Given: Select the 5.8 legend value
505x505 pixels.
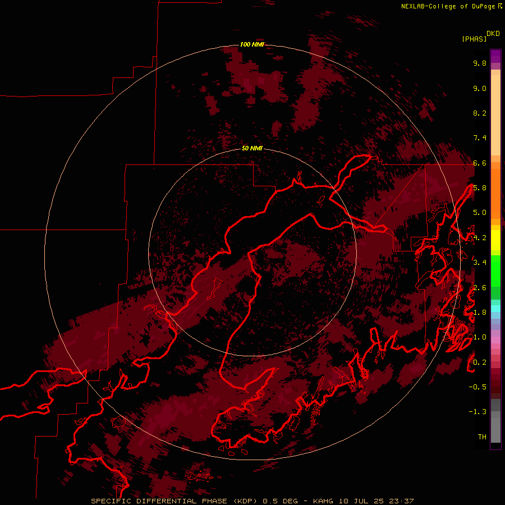Looking at the screenshot, I should [480, 188].
